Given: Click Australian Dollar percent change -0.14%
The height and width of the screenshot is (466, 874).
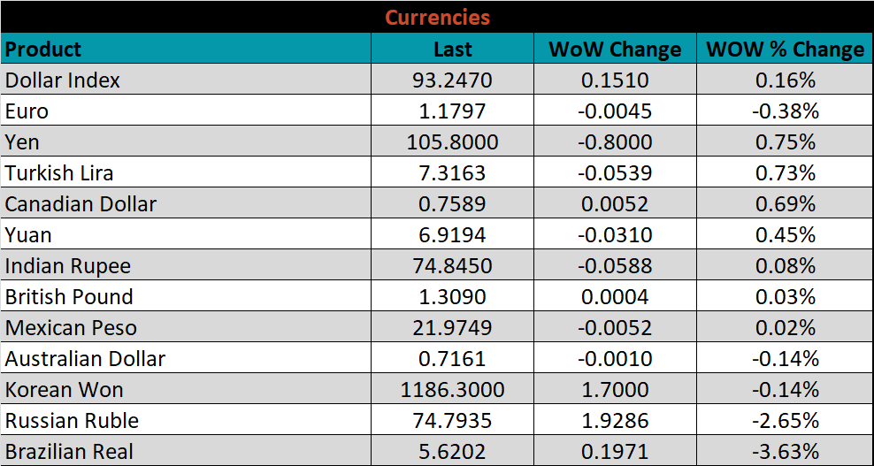Looking at the screenshot, I should click(x=785, y=359).
